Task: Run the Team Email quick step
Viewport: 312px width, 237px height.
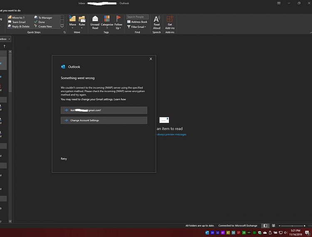Action: coord(17,22)
